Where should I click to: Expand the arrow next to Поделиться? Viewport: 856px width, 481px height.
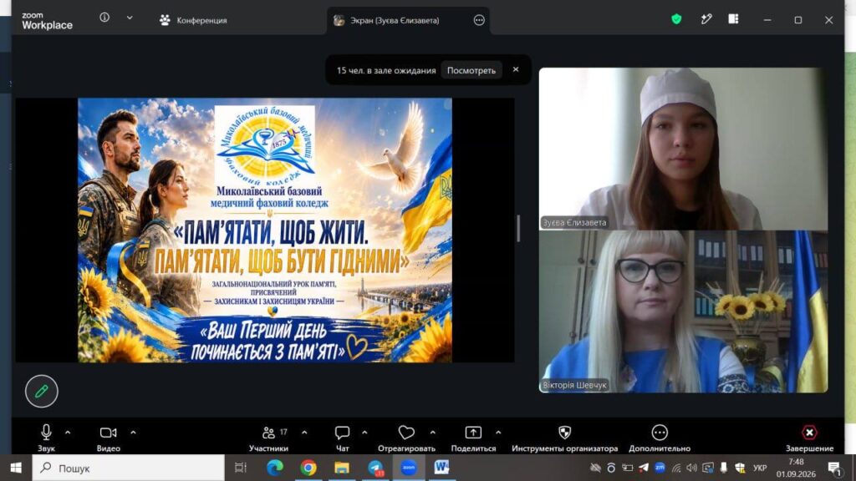(498, 433)
